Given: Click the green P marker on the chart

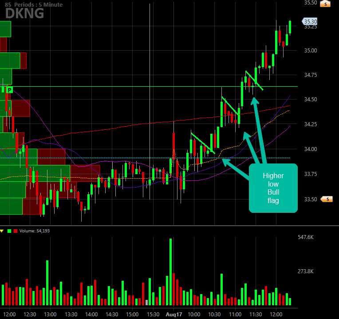Looking at the screenshot, I should [9, 90].
